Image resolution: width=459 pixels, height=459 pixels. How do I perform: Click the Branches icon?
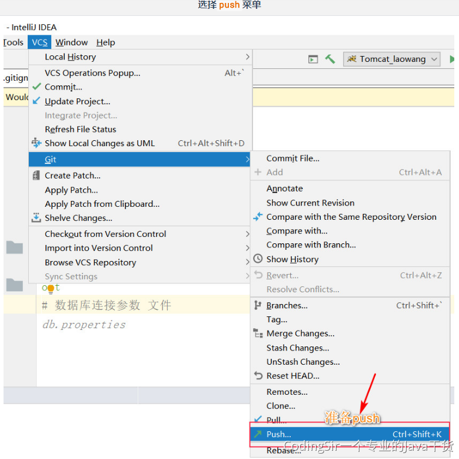coord(258,305)
